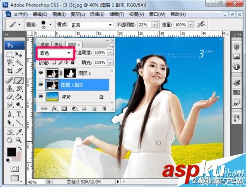Open the 图像(I) menu
246x187 pixels.
coord(59,14)
